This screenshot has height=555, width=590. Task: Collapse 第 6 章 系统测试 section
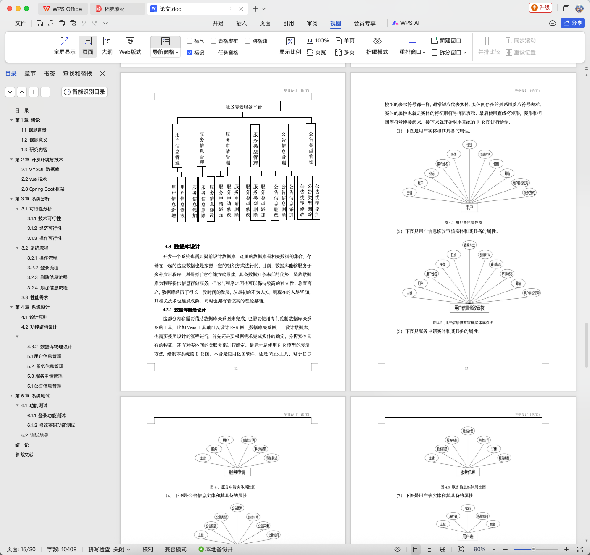[11, 396]
